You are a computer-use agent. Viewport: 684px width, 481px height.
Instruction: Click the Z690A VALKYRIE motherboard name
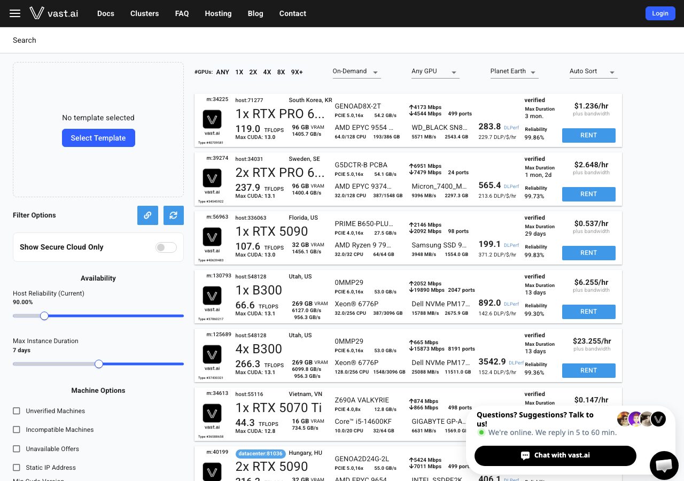(362, 400)
